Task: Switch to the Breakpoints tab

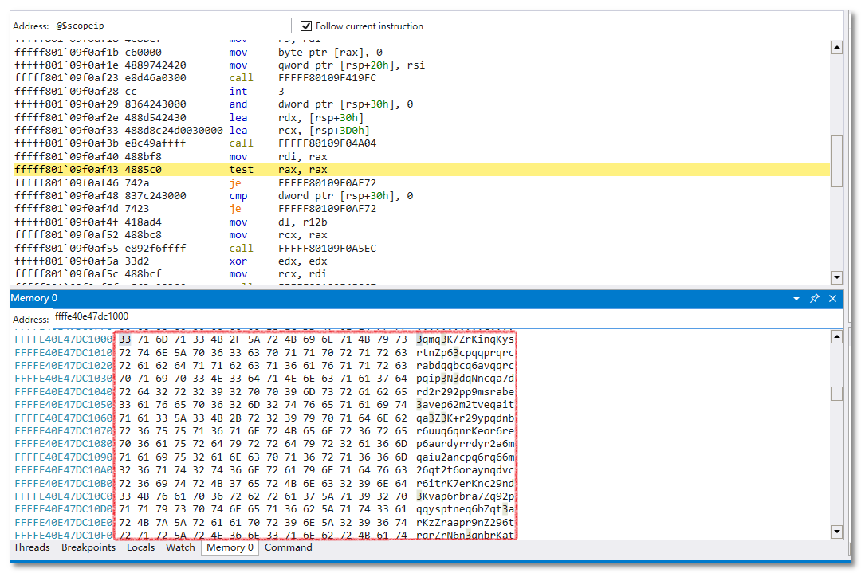Action: point(88,547)
